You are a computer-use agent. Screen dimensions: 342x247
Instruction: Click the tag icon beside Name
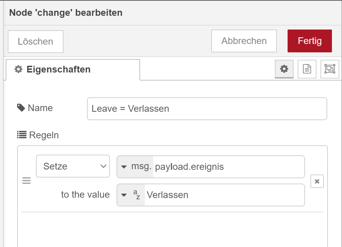click(21, 108)
